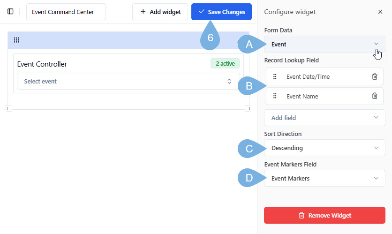Grab the Event Date/Time drag handle
This screenshot has width=392, height=234.
pos(275,76)
